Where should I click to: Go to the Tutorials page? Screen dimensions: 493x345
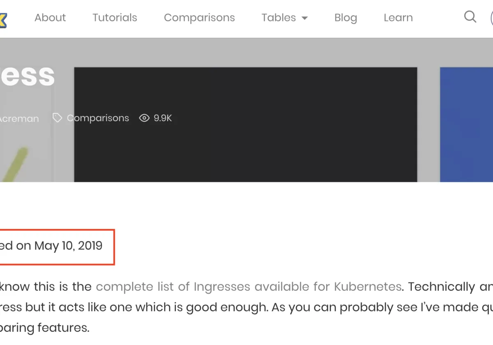(115, 18)
